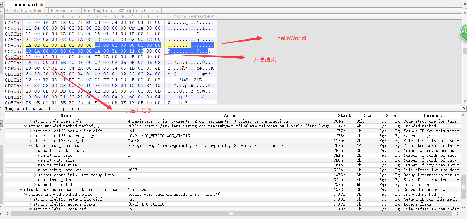Image resolution: width=467 pixels, height=219 pixels.
Task: Expand the access_flags row with ACC_PUBLIC ACC_STATIC
Action: point(30,136)
